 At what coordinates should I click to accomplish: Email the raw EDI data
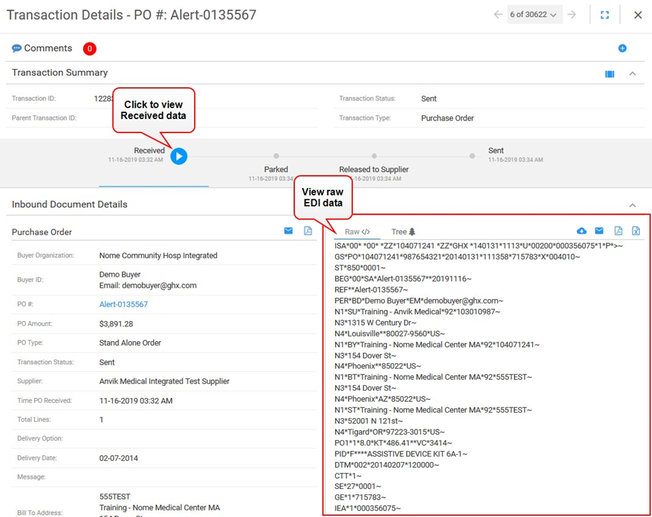[x=599, y=231]
